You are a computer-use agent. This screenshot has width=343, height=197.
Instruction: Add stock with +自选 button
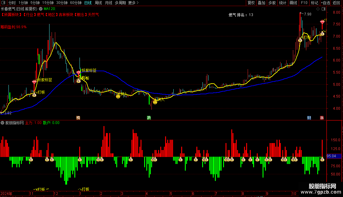coord(325,3)
